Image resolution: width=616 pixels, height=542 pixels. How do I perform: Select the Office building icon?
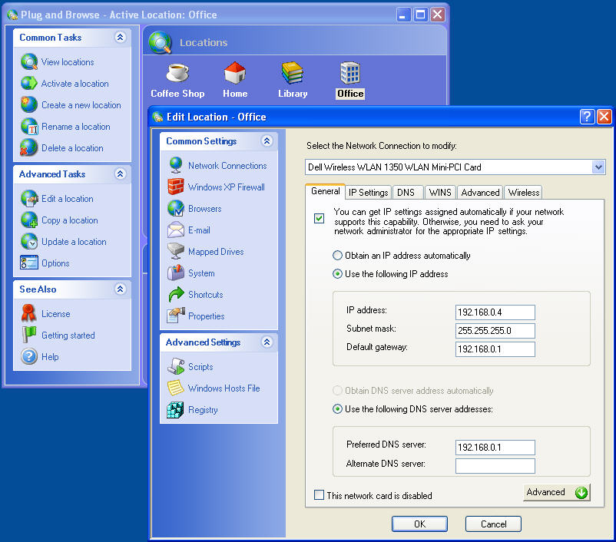tap(350, 73)
